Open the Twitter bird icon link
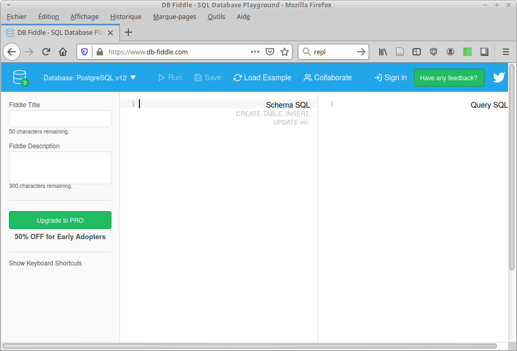 point(499,78)
